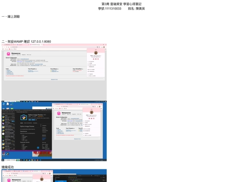The height and width of the screenshot is (182, 243).
Task: Click the profile avatar in first screenshot's popup
Action: click(x=96, y=53)
